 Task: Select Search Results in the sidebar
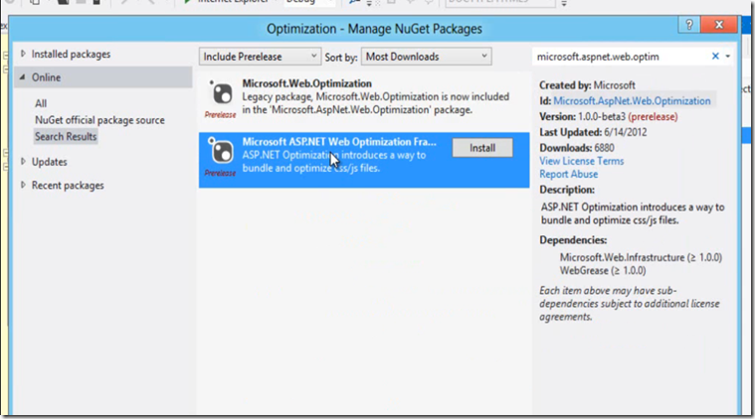point(66,136)
